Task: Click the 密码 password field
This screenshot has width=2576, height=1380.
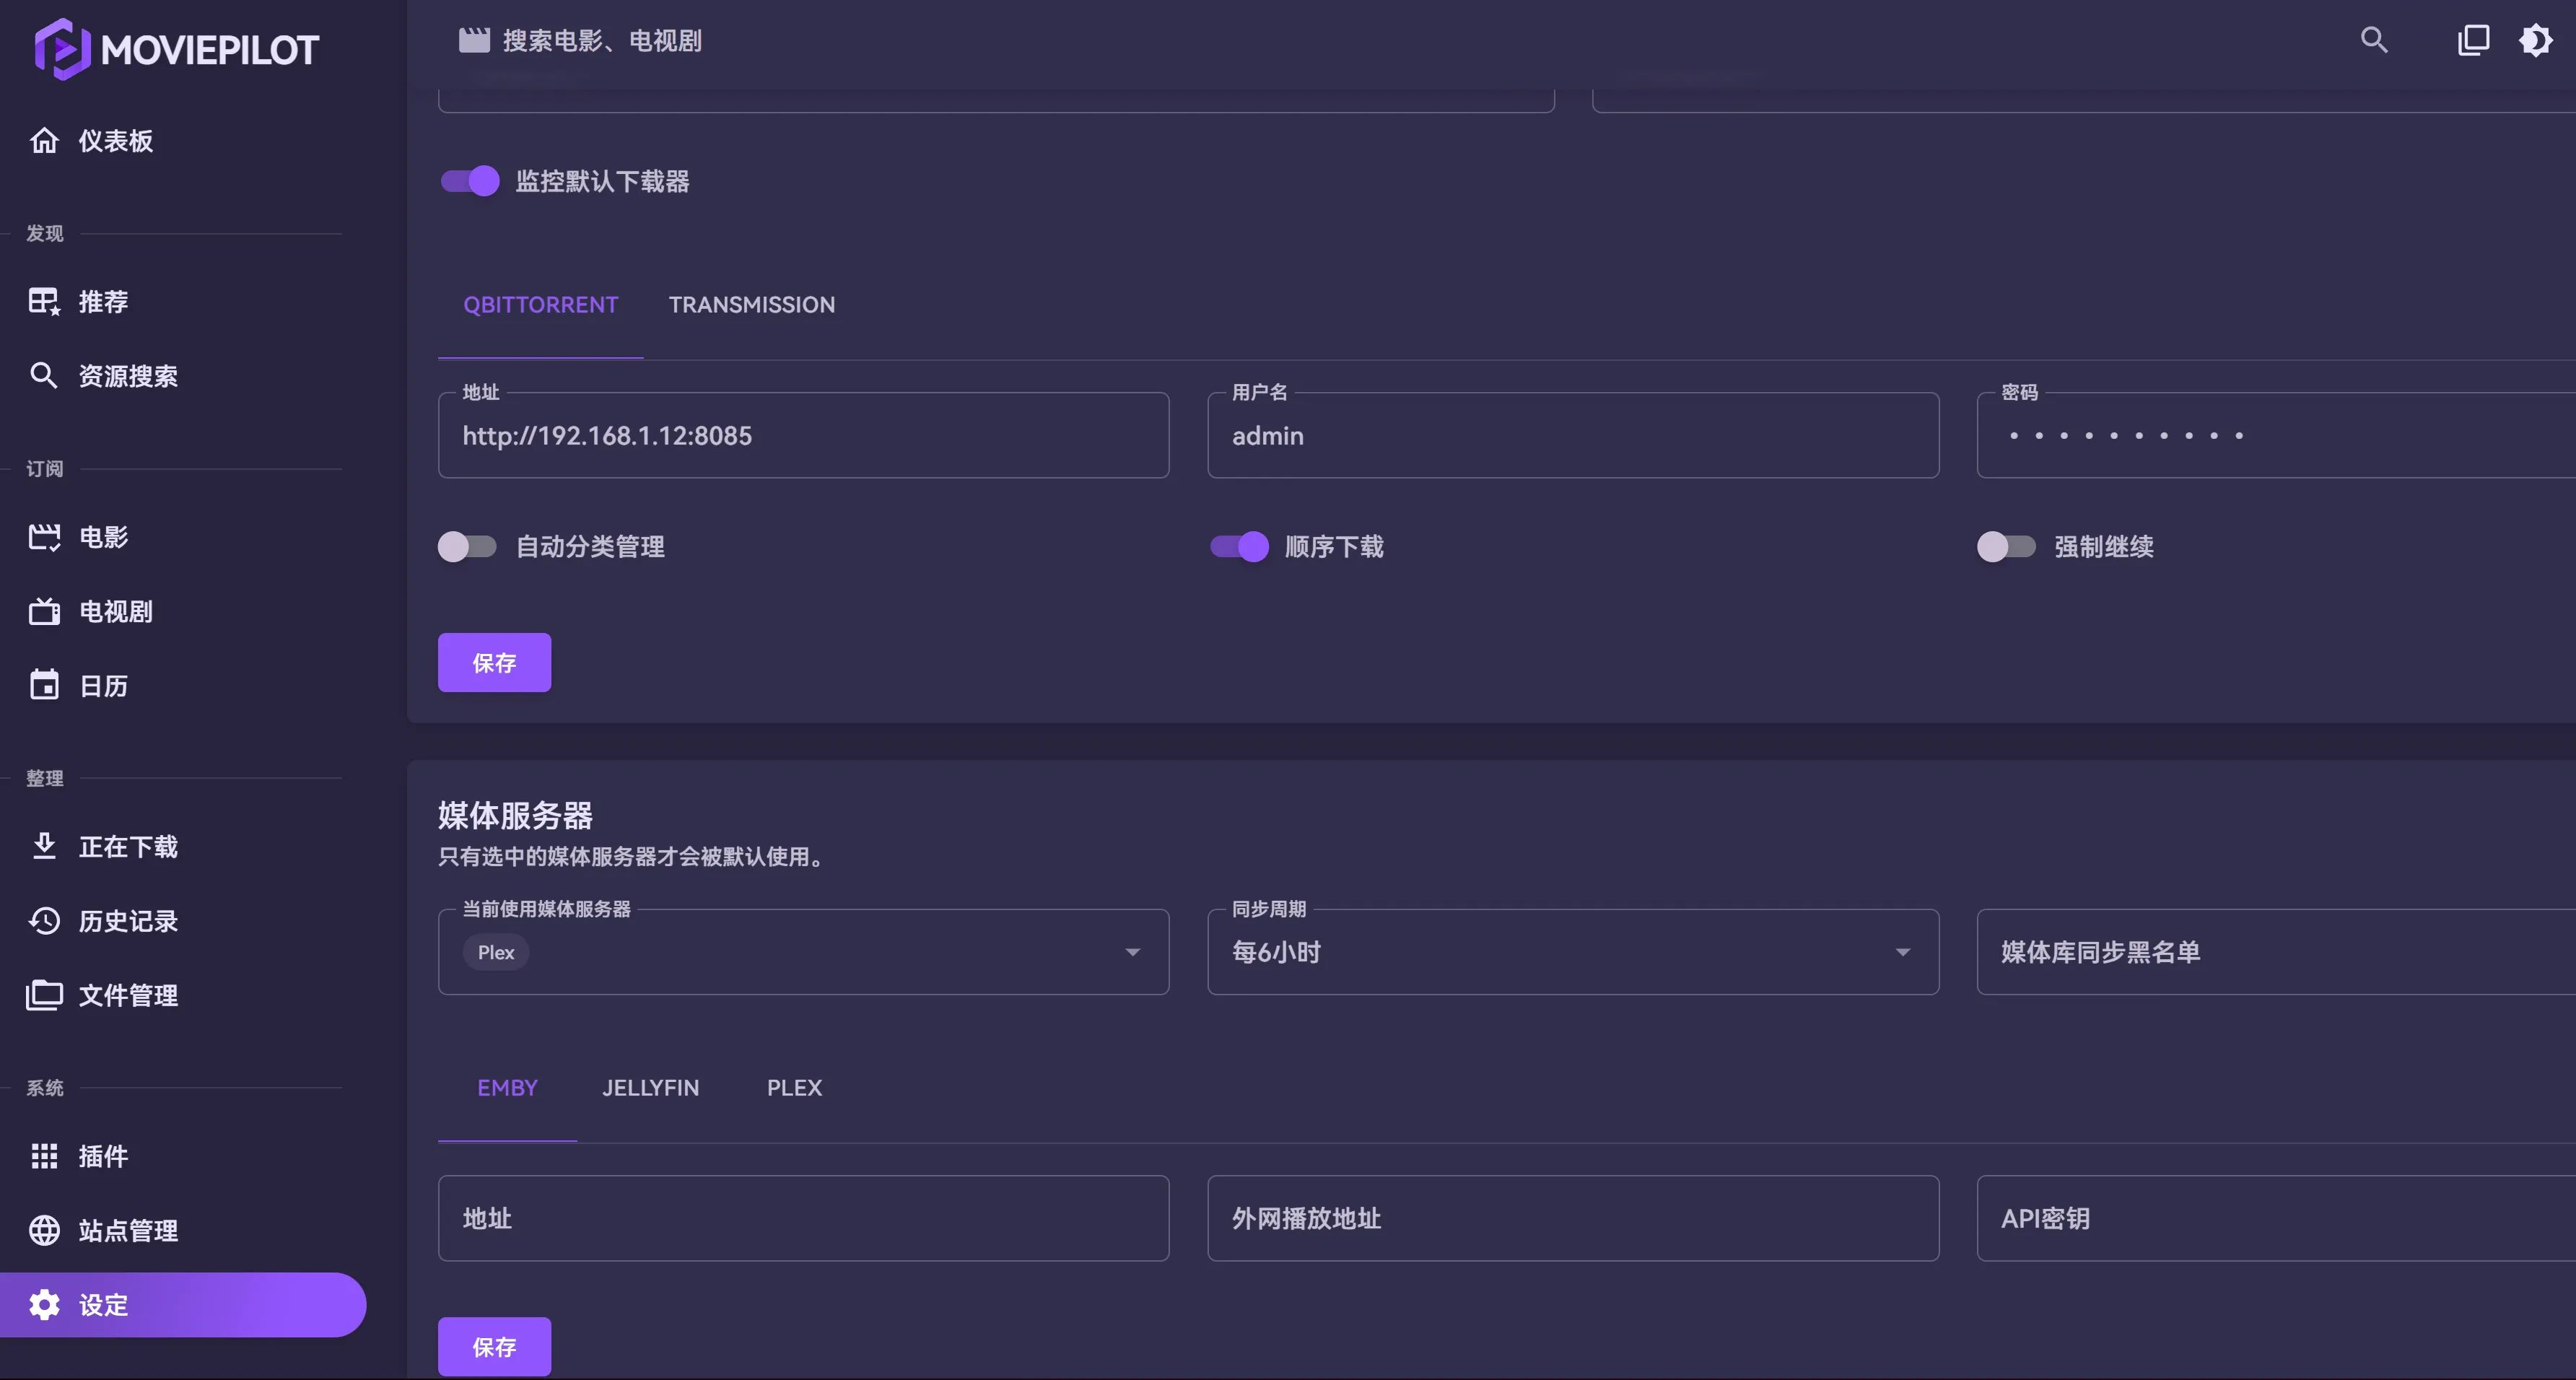Action: click(2276, 435)
